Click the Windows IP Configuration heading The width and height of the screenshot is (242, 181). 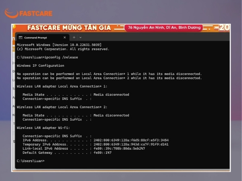(40, 66)
